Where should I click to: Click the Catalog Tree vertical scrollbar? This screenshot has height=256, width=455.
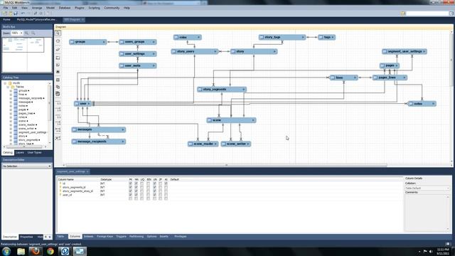[x=50, y=103]
